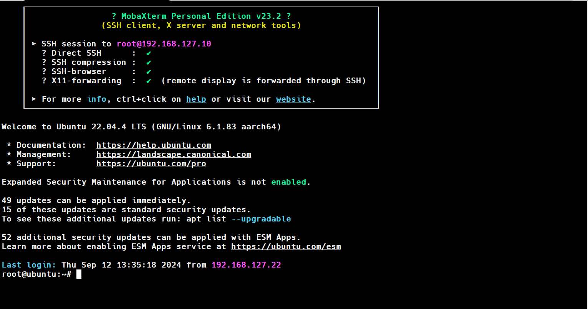This screenshot has width=588, height=309.
Task: Click the terminal cursor block at prompt
Action: (x=79, y=274)
